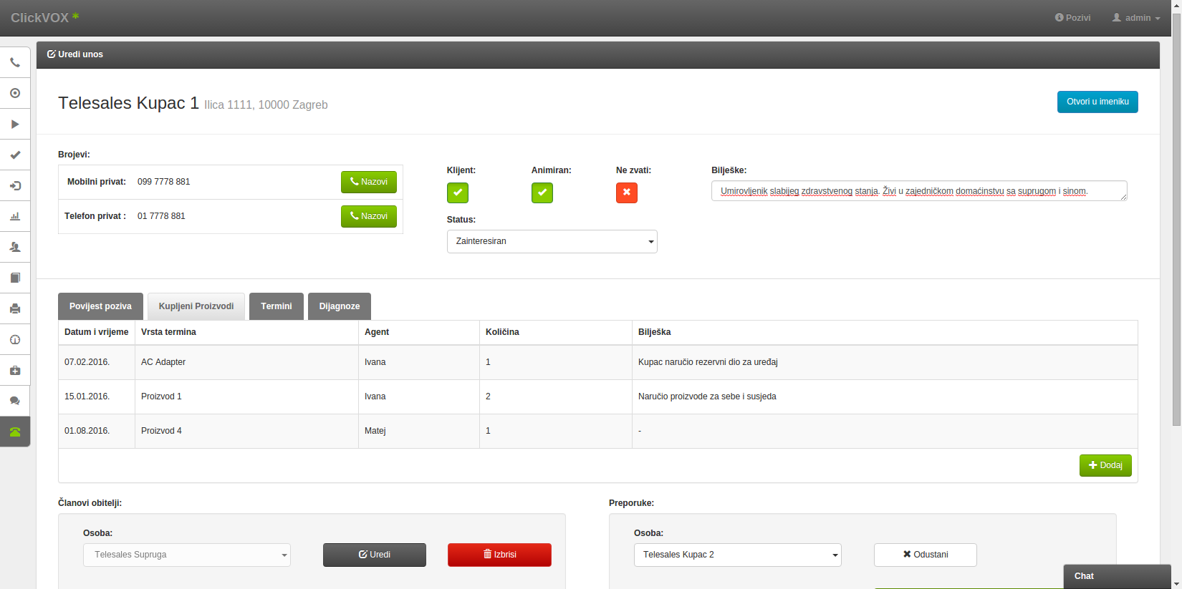Toggle the Klijent green checkbox
The height and width of the screenshot is (589, 1182).
[457, 193]
